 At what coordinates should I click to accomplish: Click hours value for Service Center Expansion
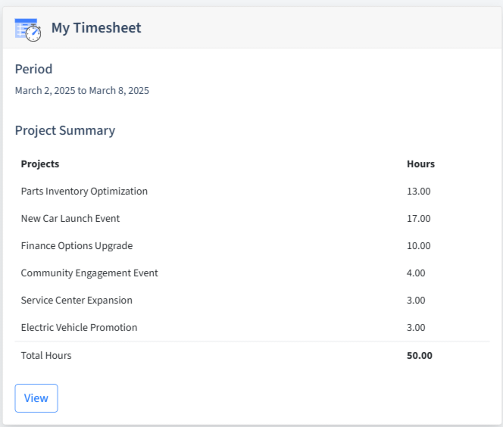(416, 301)
